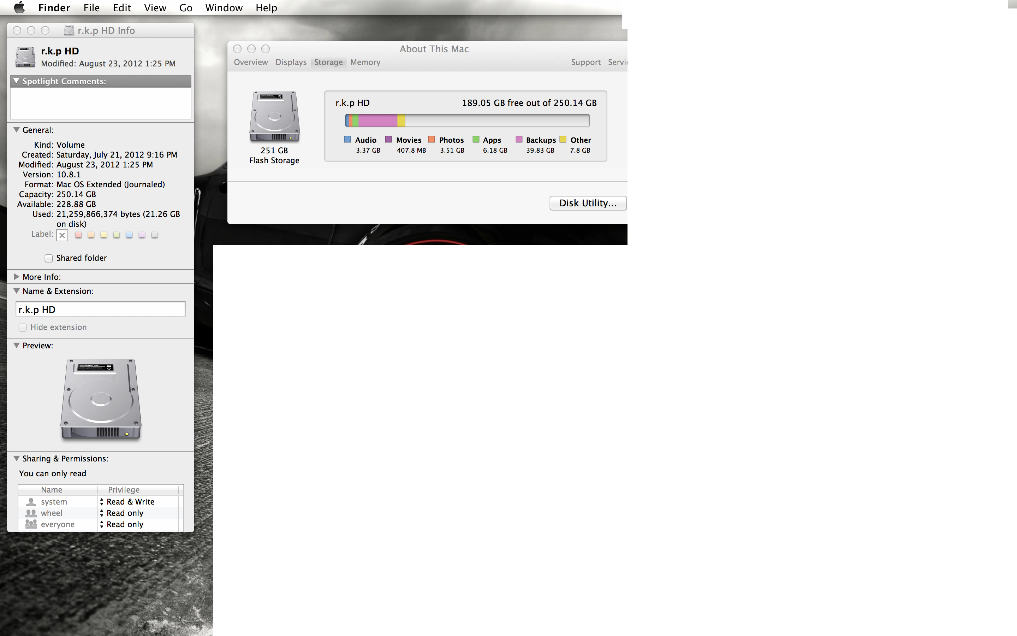Change wheel privilege dropdown
This screenshot has height=636, width=1017.
[x=138, y=513]
